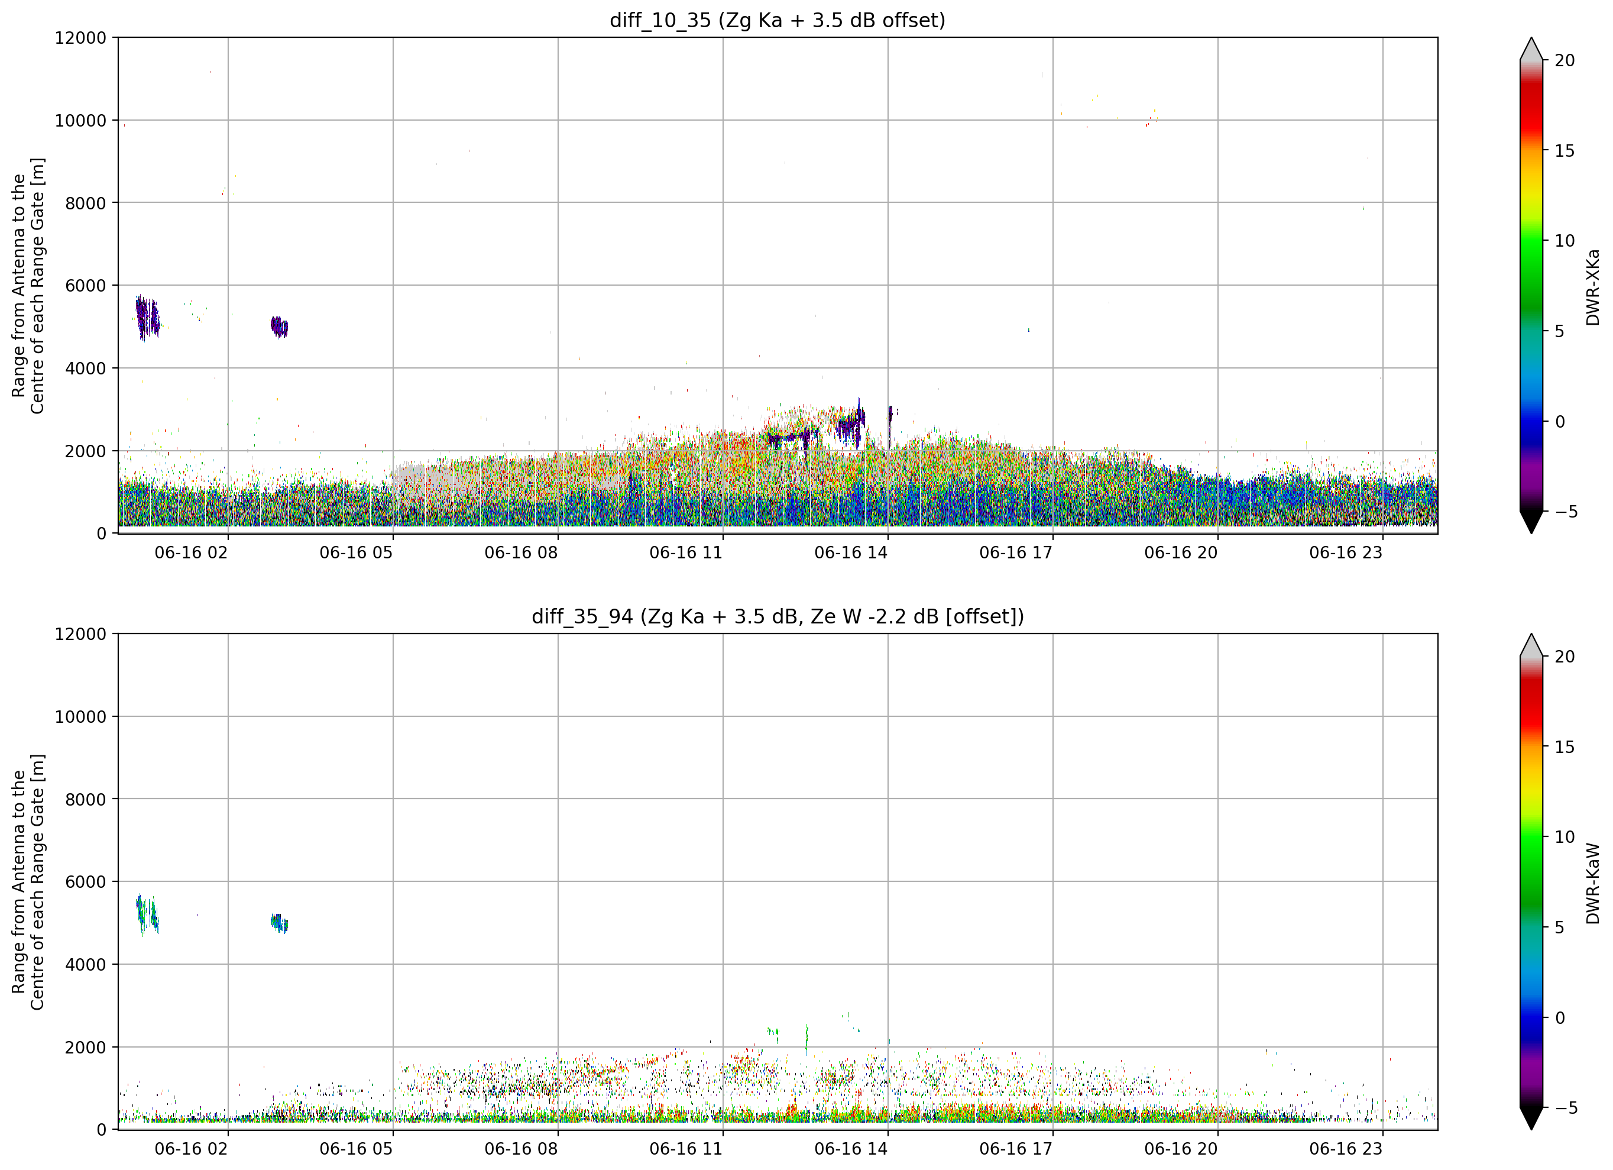The height and width of the screenshot is (1170, 1613).
Task: Click the 12000 y-tick of diff_10_35 plot
Action: [80, 38]
